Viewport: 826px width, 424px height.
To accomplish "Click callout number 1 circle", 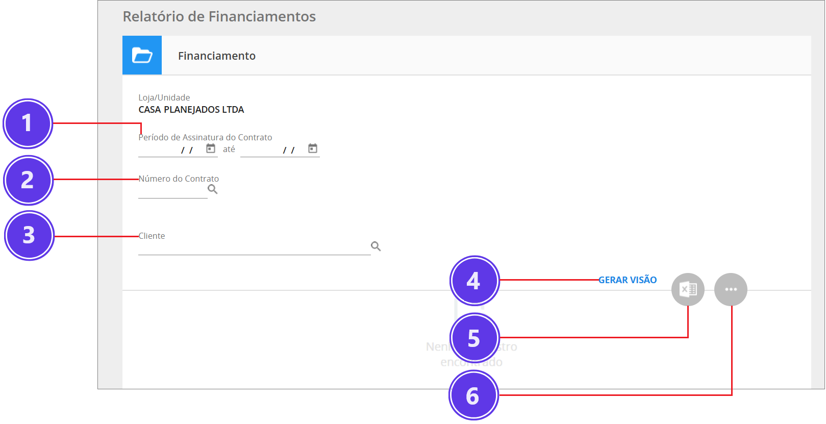I will (x=28, y=123).
